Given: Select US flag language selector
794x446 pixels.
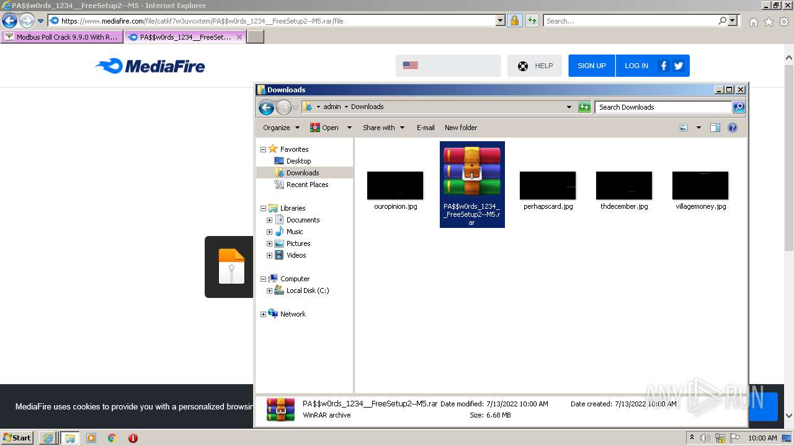Looking at the screenshot, I should click(411, 65).
